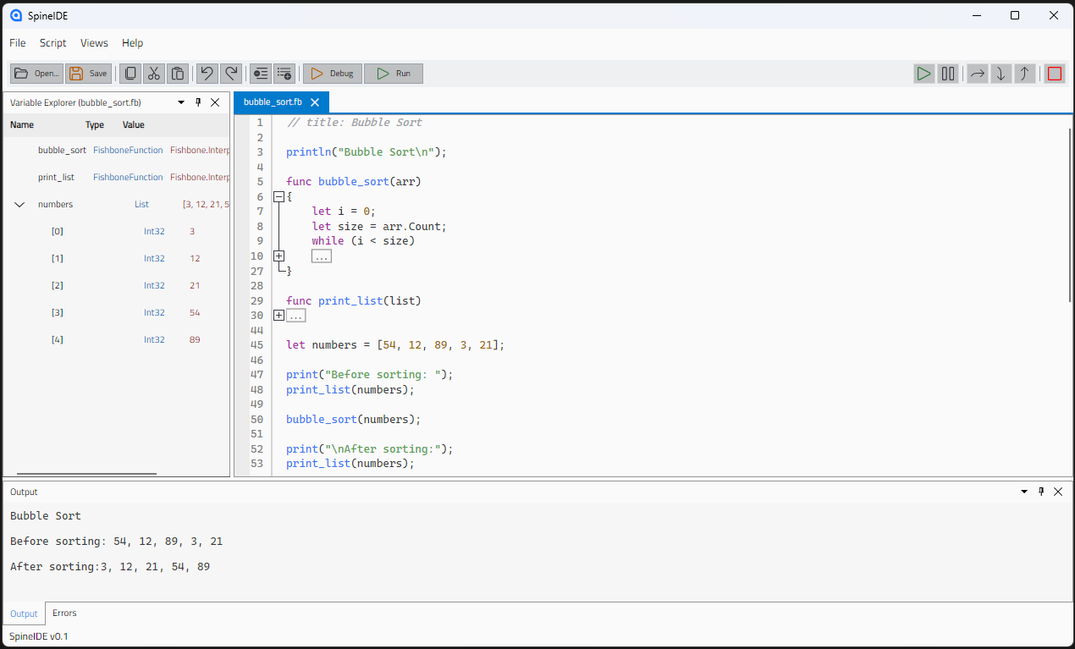
Task: Close the bubble_sort.fb tab
Action: [x=315, y=102]
